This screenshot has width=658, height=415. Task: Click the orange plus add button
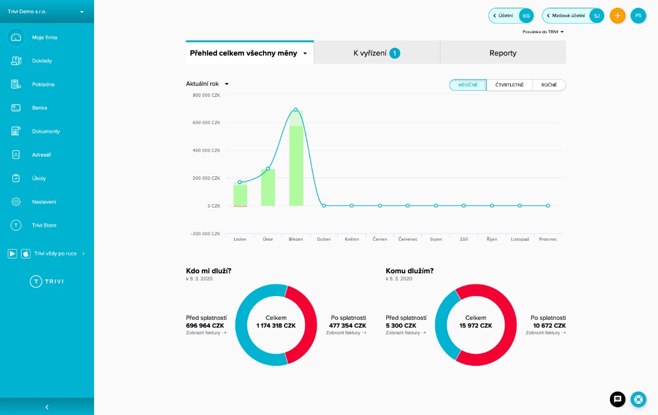(x=617, y=15)
